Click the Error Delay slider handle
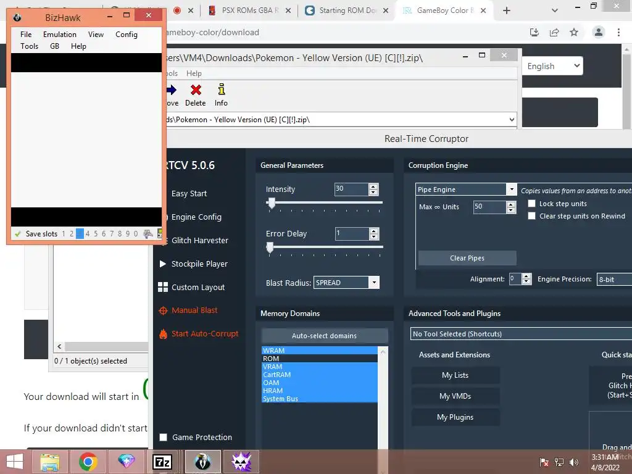632x474 pixels. coord(270,247)
